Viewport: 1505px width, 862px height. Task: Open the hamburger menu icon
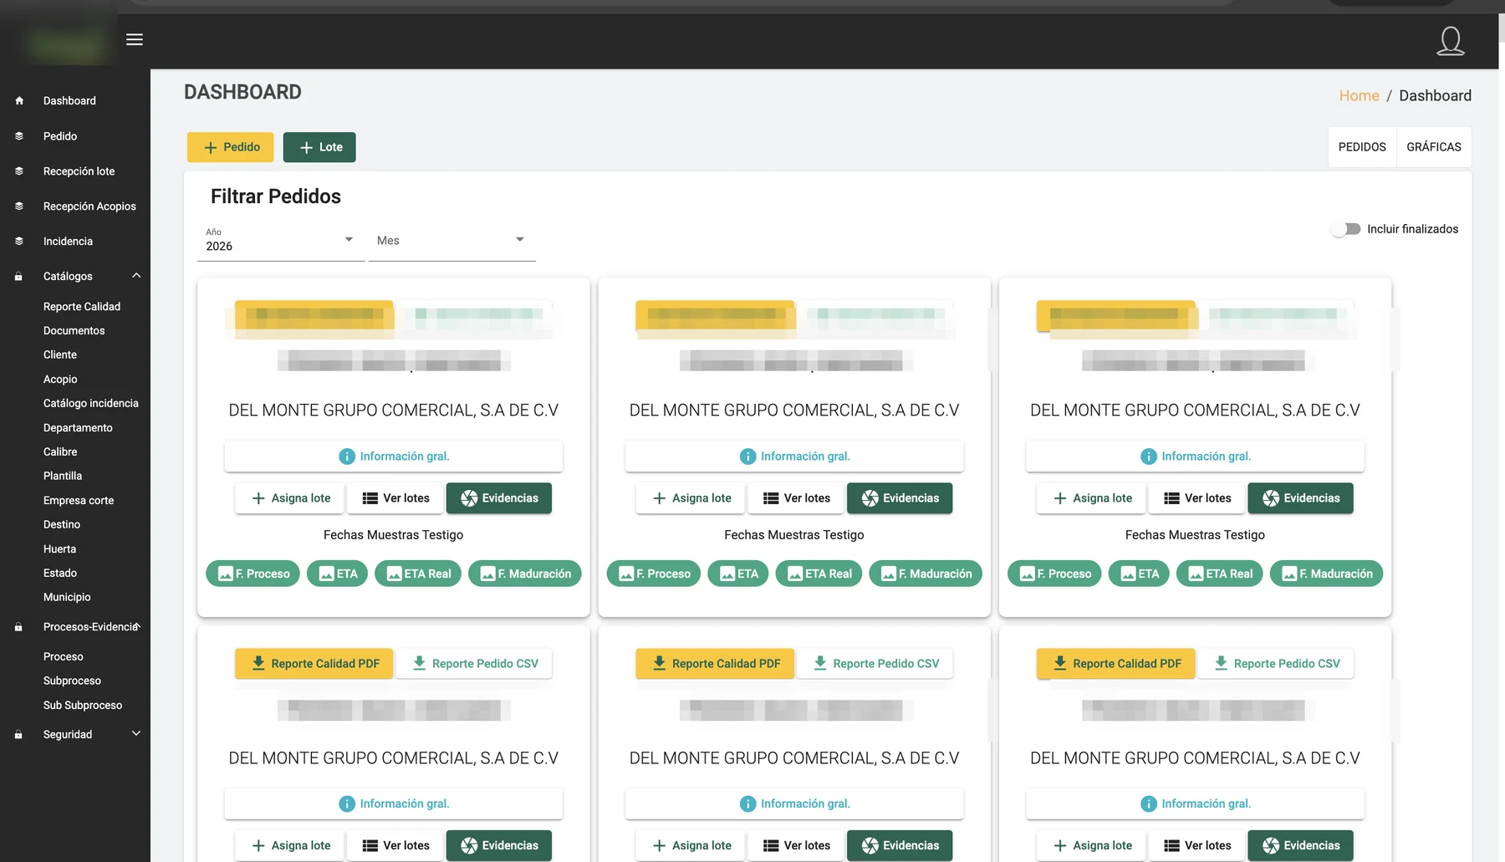click(x=135, y=39)
